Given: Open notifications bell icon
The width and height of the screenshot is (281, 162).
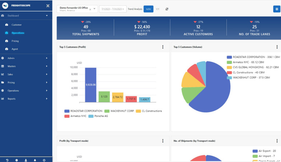Looking at the screenshot, I should pos(35,160).
